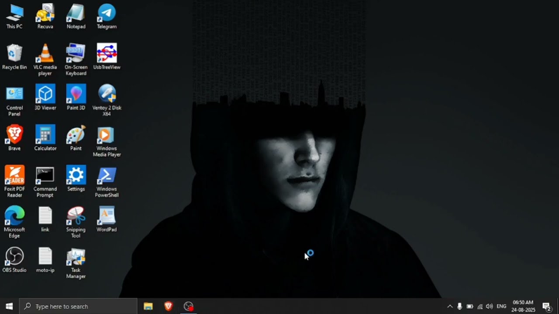This screenshot has height=314, width=559.
Task: Switch to OBS Studio on the taskbar
Action: point(188,306)
